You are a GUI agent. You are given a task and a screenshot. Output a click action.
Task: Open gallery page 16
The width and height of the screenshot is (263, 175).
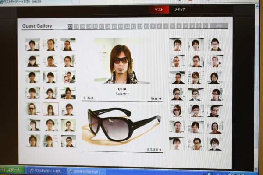(108, 26)
